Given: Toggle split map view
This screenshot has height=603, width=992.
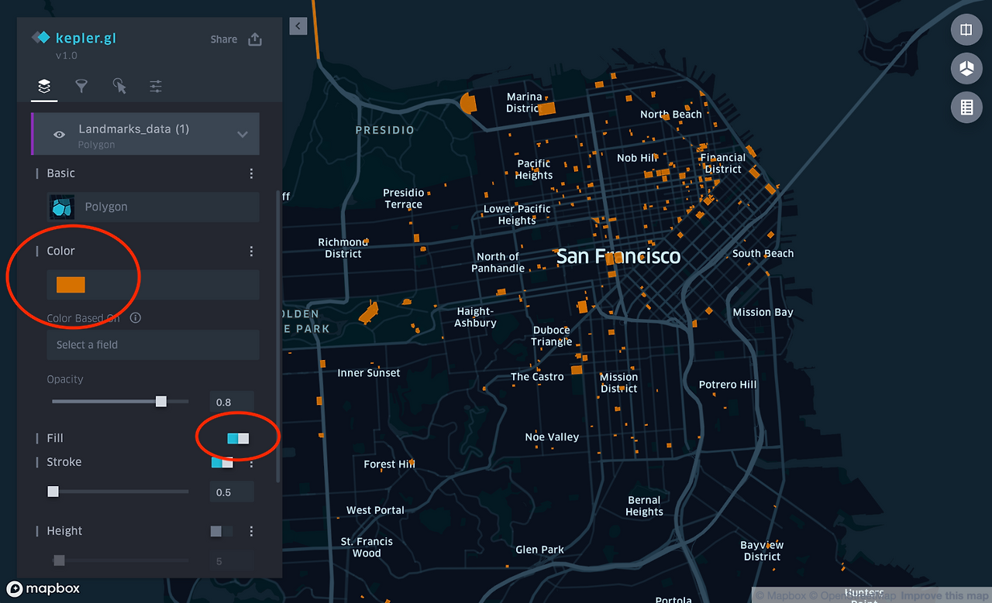Looking at the screenshot, I should point(966,29).
